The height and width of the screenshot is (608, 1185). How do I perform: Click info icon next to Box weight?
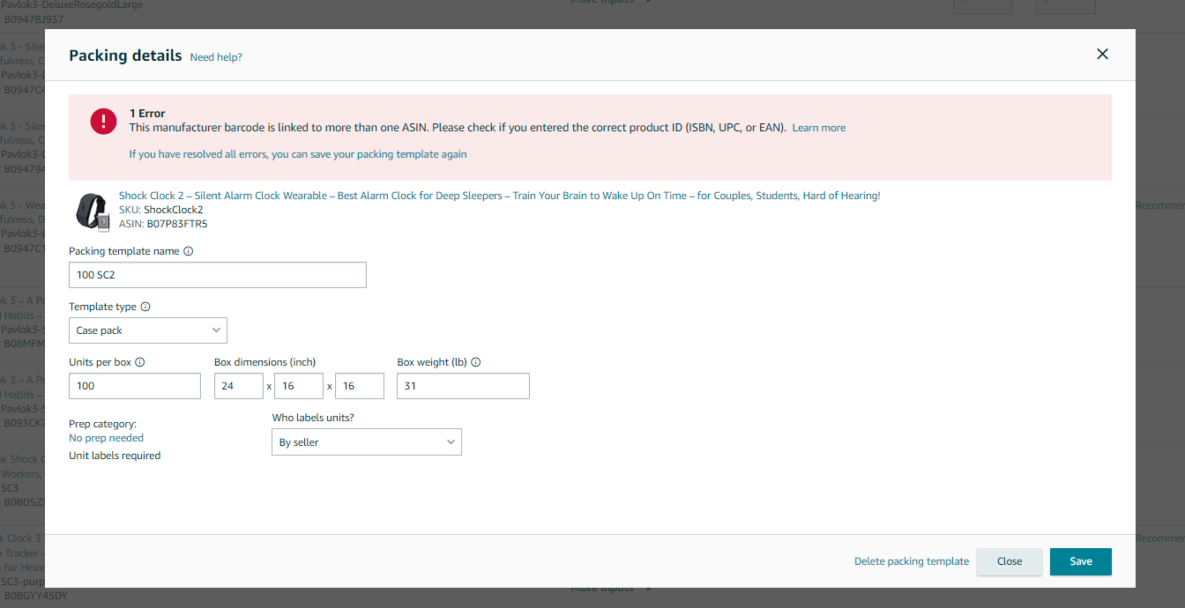coord(476,362)
